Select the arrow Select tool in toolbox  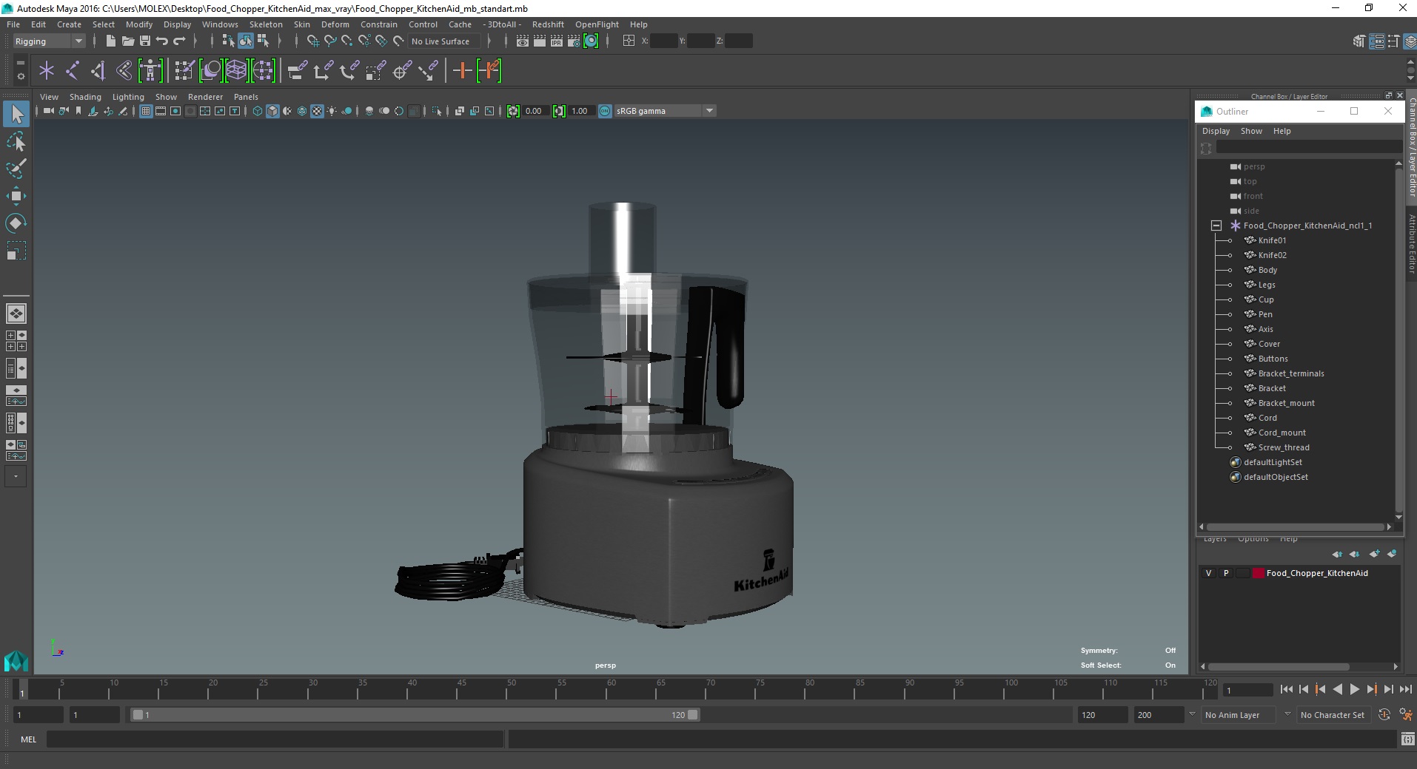coord(16,114)
